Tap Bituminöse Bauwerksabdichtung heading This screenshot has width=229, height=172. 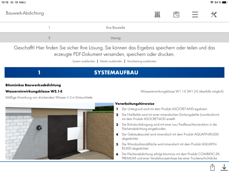coord(33,85)
